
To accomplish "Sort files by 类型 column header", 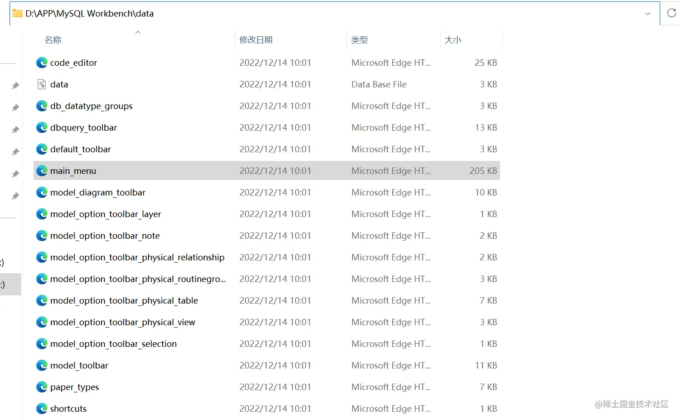I will pos(360,40).
